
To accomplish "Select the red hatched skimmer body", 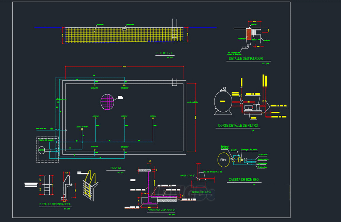I will [x=249, y=34].
